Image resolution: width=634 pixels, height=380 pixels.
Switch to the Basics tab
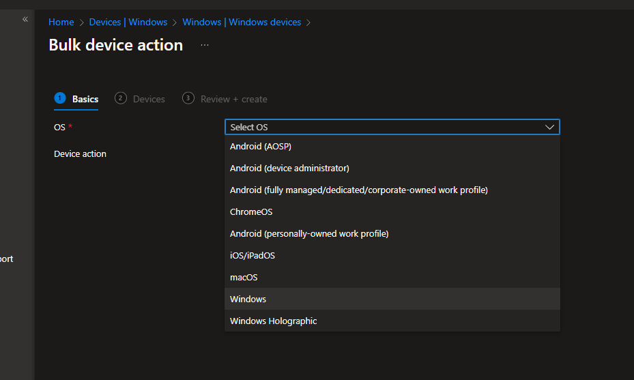85,99
